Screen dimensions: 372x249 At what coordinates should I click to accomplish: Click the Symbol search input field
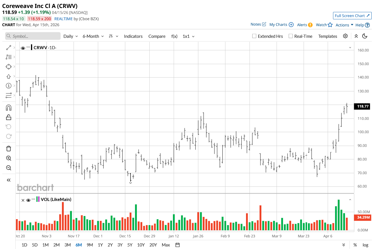33,36
